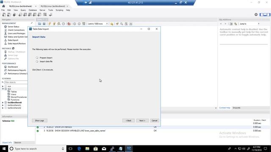Click the Next button in Table Data Import

click(142, 121)
